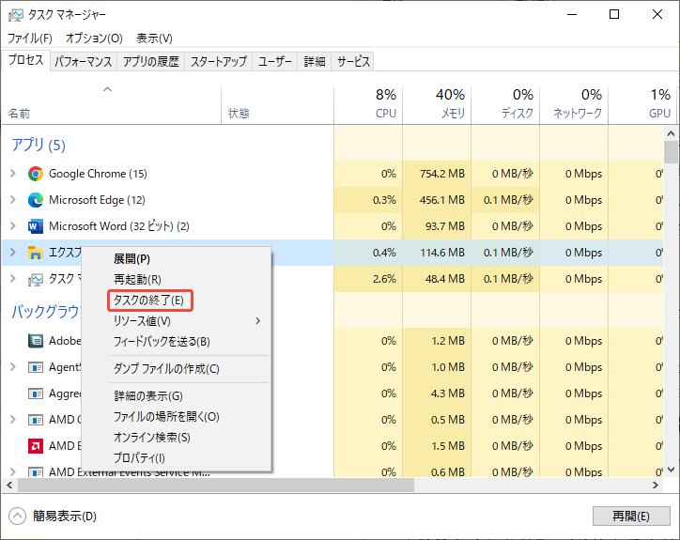
Task: Click the horizontal scrollbar left arrow
Action: coord(9,486)
